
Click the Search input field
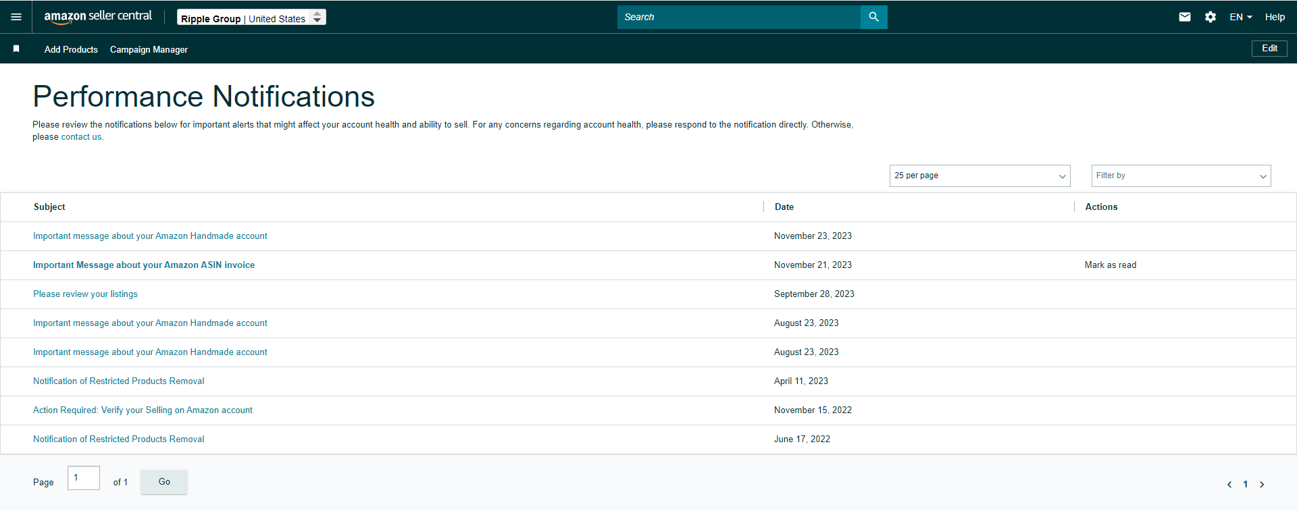[739, 17]
